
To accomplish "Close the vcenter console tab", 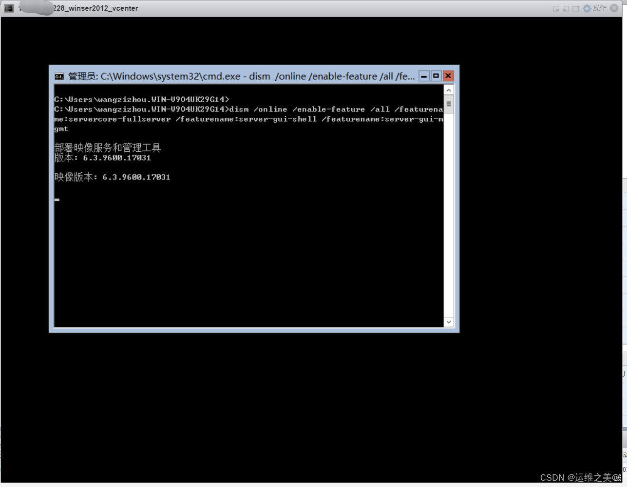I will point(614,8).
